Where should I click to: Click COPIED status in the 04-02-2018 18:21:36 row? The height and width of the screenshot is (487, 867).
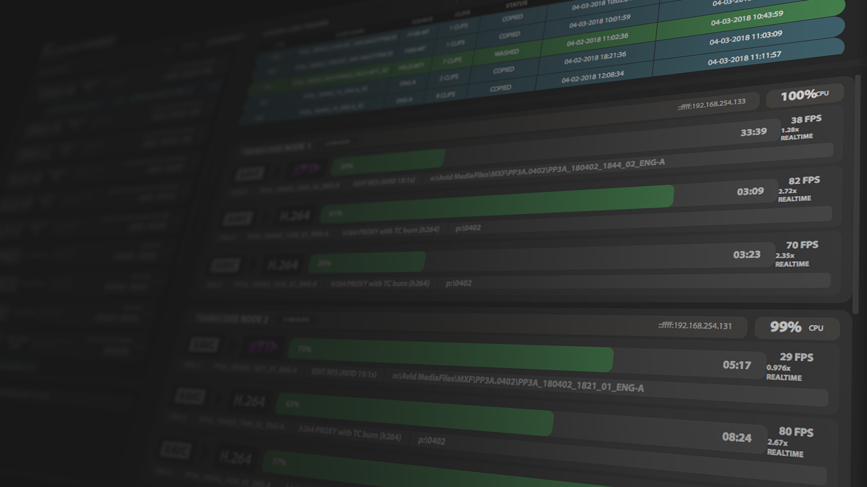point(503,70)
